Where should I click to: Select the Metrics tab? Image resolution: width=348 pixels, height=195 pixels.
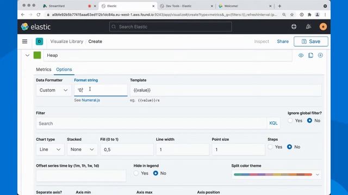(43, 69)
